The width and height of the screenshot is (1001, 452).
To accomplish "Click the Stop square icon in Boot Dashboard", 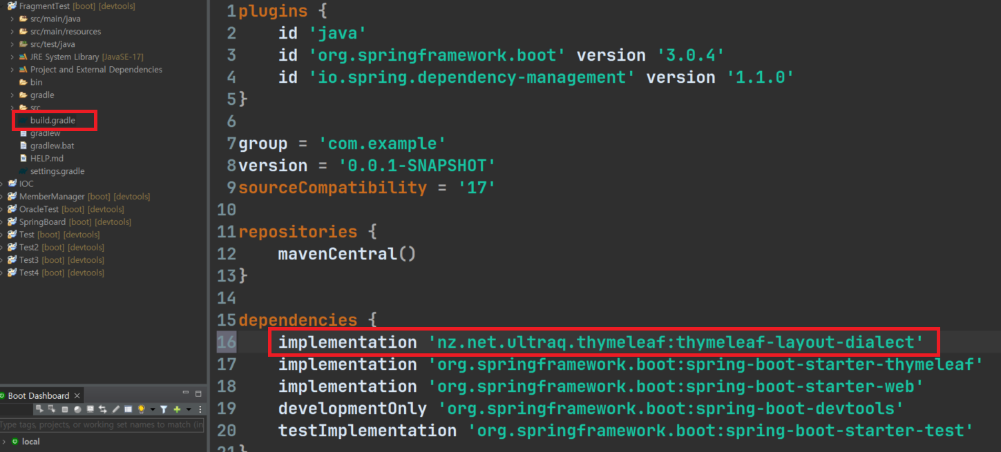I will click(x=65, y=409).
